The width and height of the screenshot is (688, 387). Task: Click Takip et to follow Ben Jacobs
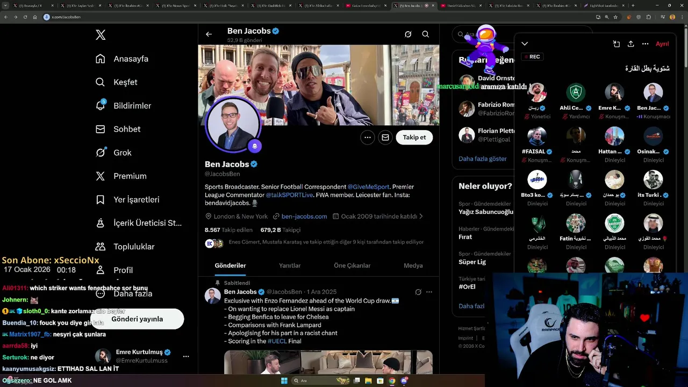tap(414, 138)
